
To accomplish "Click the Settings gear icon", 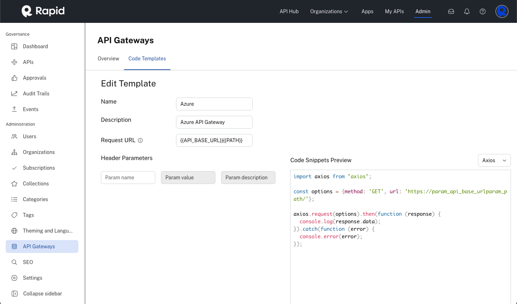I will pos(14,278).
